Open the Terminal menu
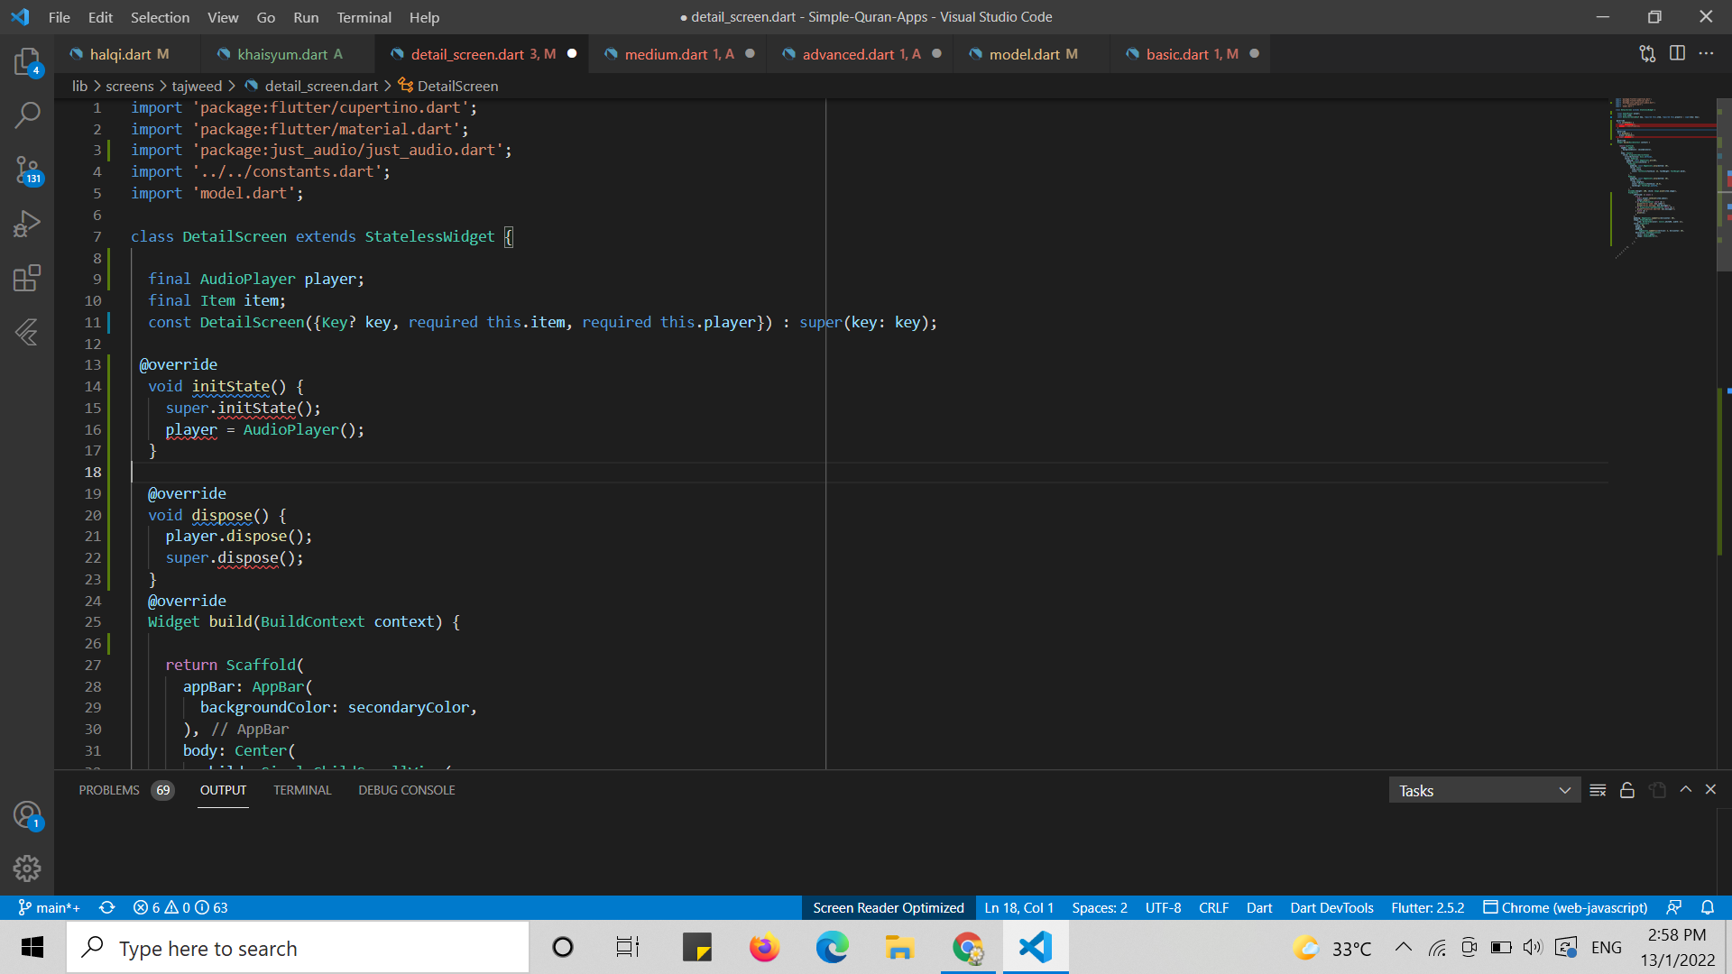The height and width of the screenshot is (974, 1732). coord(364,17)
